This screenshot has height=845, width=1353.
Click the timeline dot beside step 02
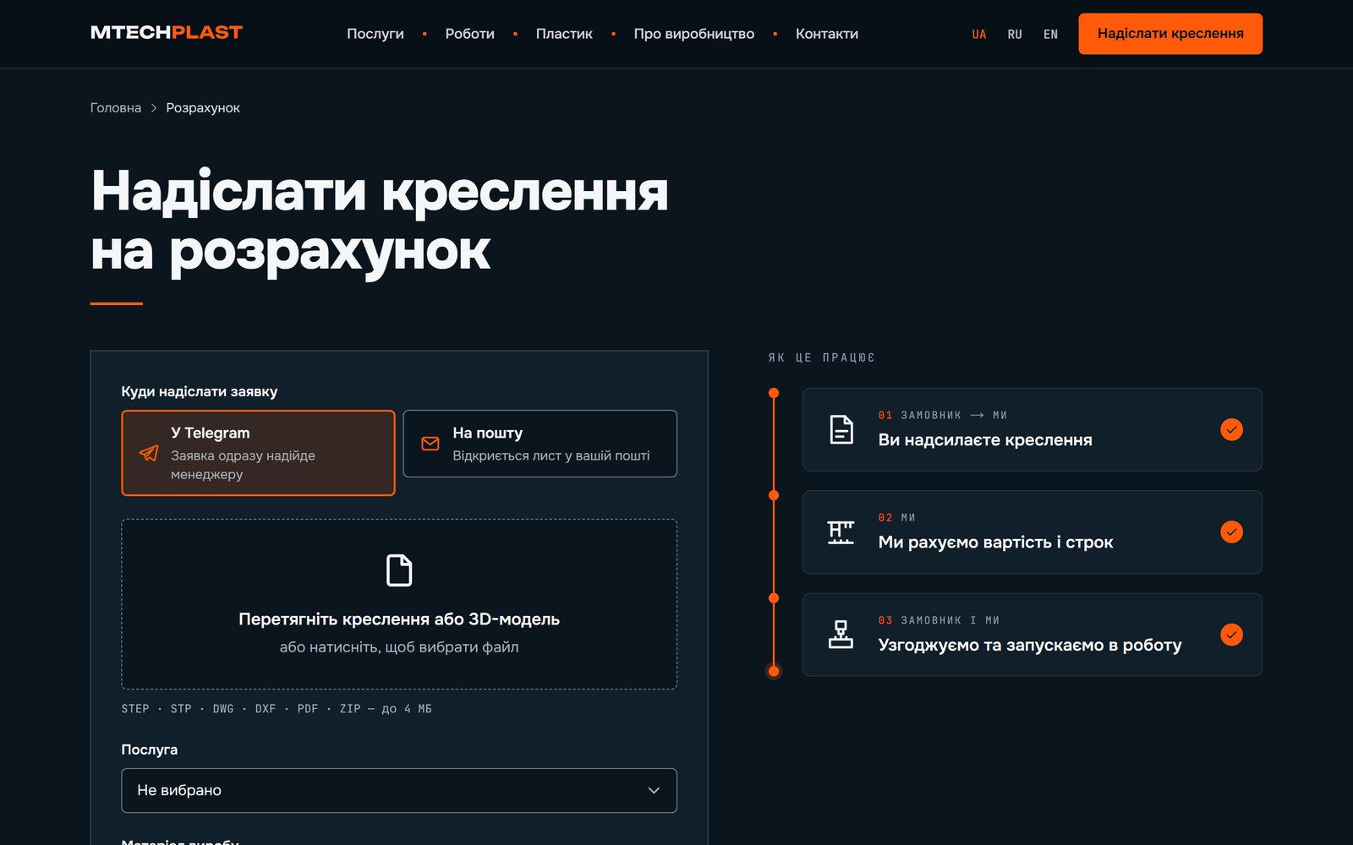tap(774, 495)
